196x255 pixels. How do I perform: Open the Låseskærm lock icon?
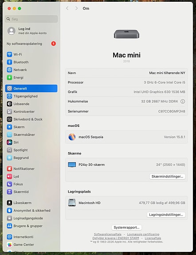9,203
